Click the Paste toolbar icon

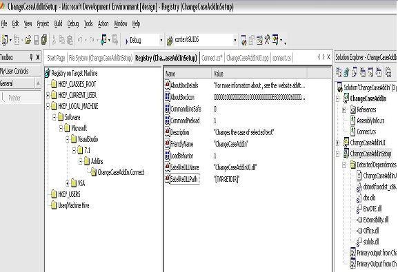tap(70, 40)
